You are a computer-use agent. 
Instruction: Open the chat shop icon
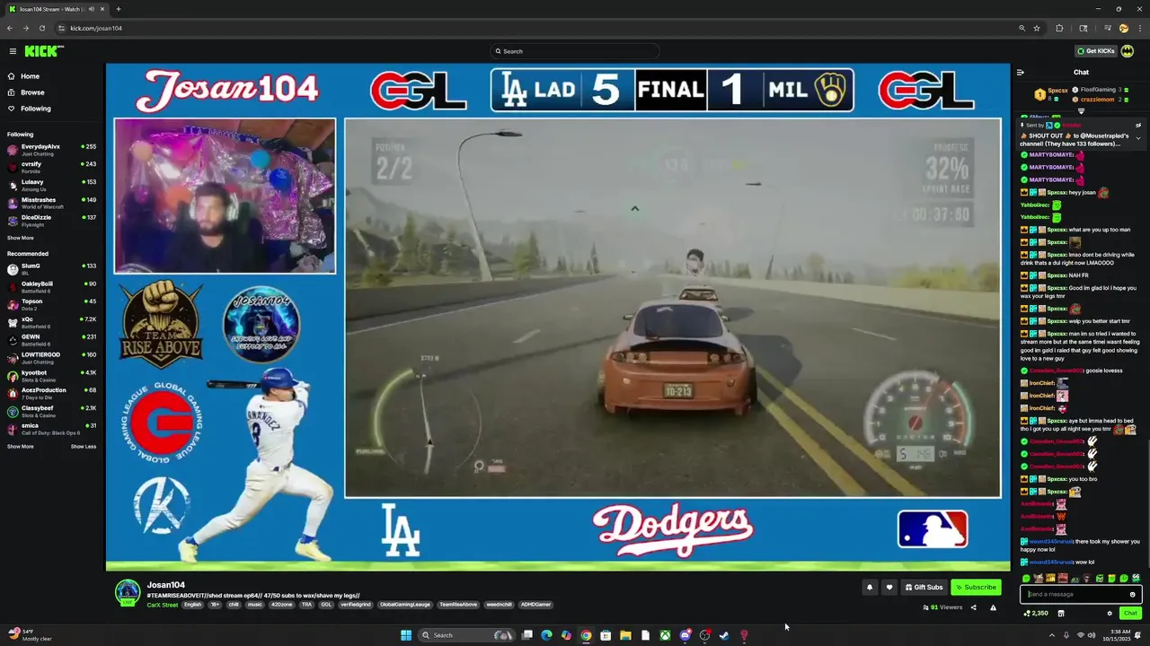(x=1061, y=614)
